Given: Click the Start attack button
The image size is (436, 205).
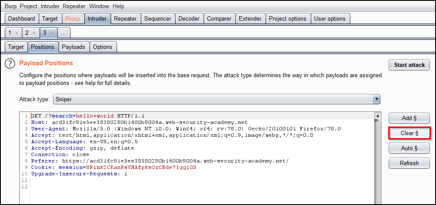Looking at the screenshot, I should pos(409,65).
